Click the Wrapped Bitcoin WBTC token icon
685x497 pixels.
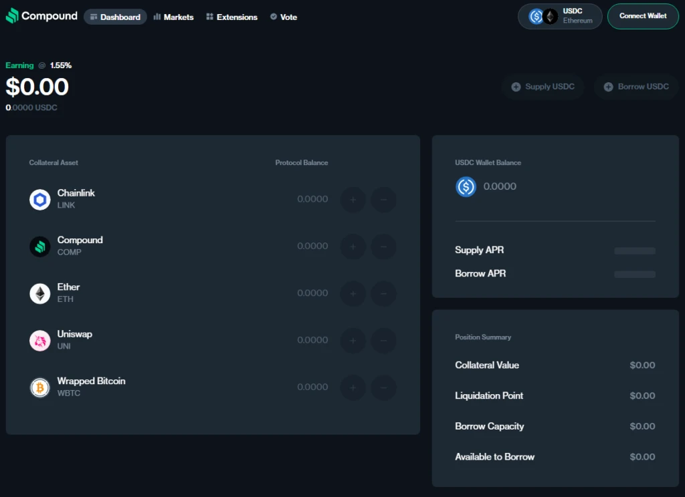(x=39, y=387)
